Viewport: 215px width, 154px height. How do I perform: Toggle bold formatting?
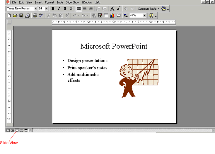pos(53,9)
